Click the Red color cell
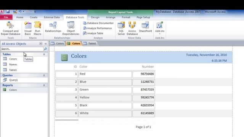The height and width of the screenshot is (137, 244). click(105, 74)
